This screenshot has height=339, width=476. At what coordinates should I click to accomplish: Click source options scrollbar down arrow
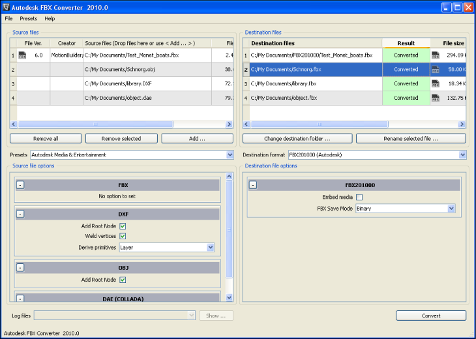pos(230,298)
